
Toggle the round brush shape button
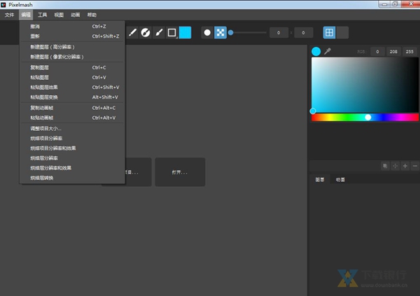[207, 32]
